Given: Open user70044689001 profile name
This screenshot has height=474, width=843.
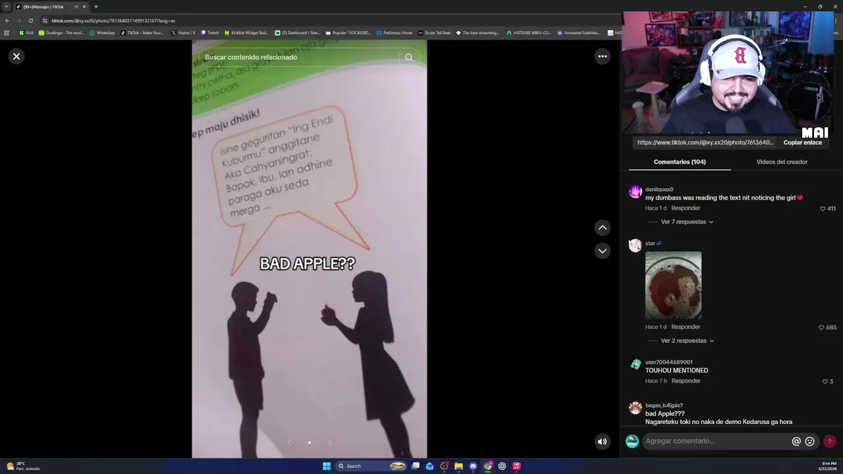Looking at the screenshot, I should click(x=669, y=362).
